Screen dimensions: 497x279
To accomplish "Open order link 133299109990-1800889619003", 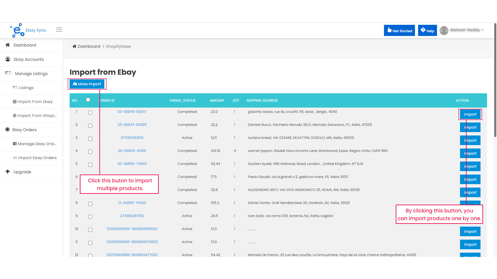I will (x=132, y=229).
